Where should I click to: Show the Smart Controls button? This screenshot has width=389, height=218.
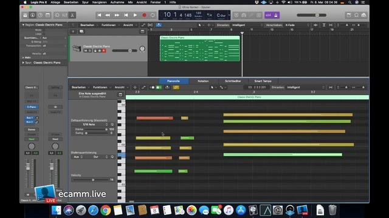click(x=57, y=15)
